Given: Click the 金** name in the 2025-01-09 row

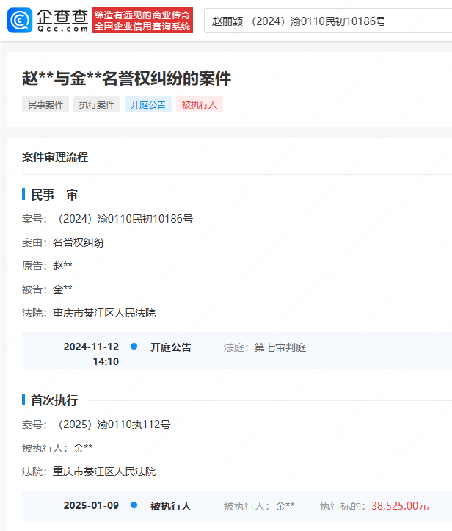Looking at the screenshot, I should (x=285, y=506).
